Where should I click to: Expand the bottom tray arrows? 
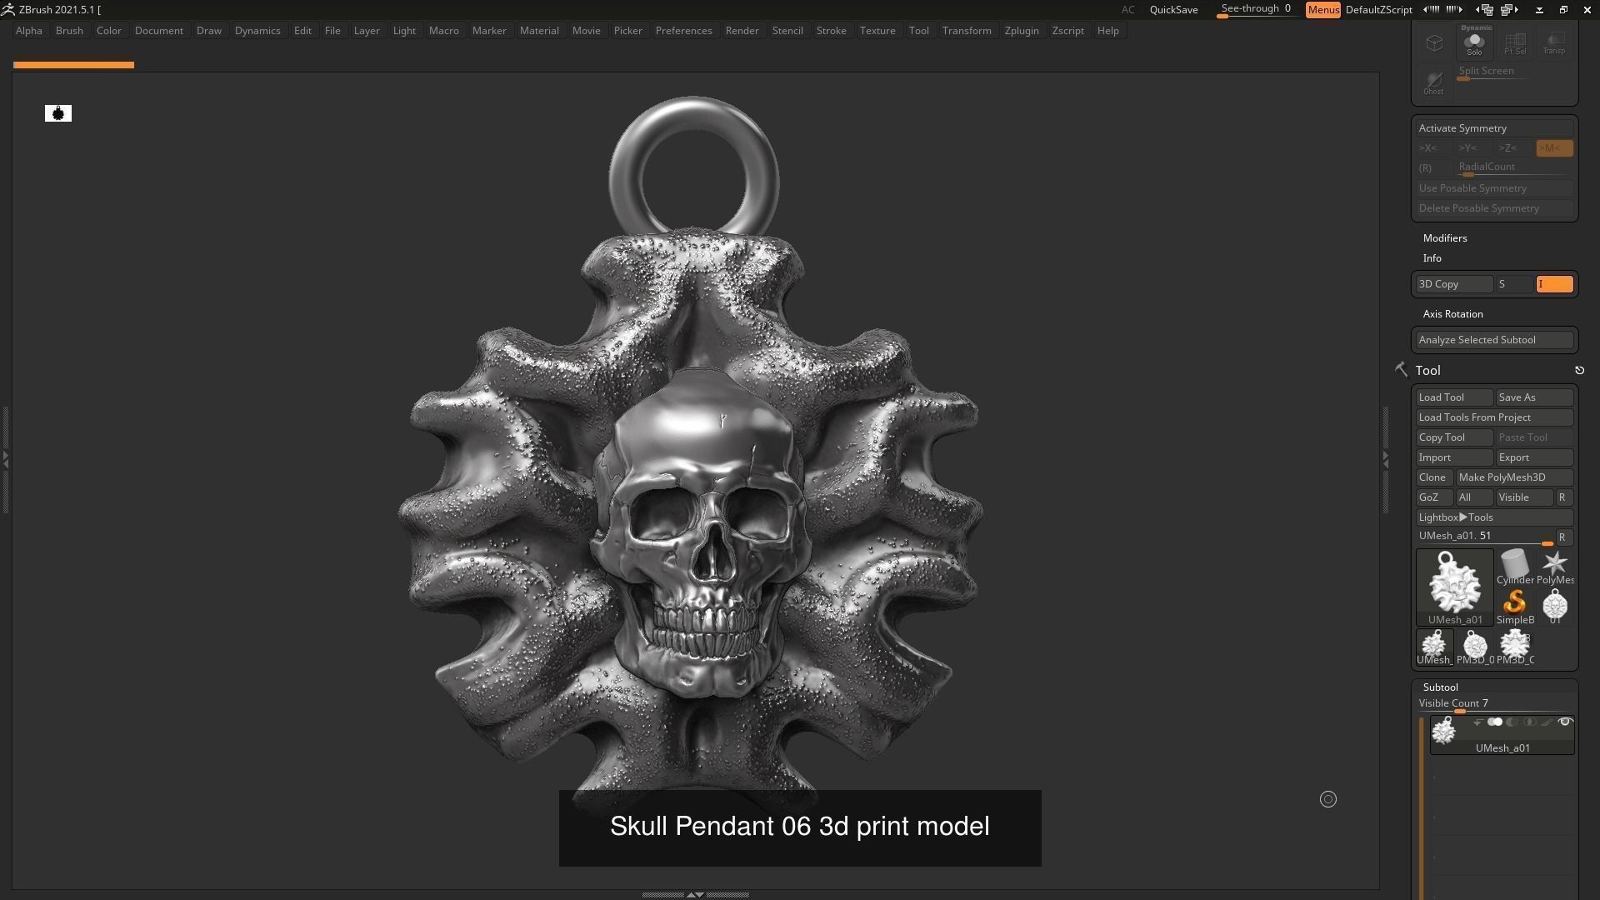click(695, 894)
